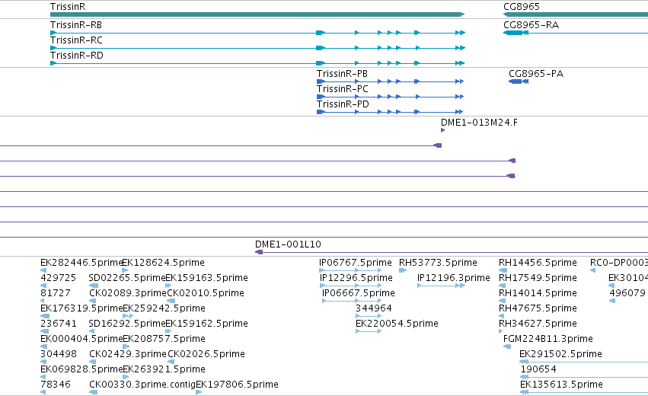The image size is (648, 396).
Task: Select EST label EK159162.5prime
Action: pos(206,324)
